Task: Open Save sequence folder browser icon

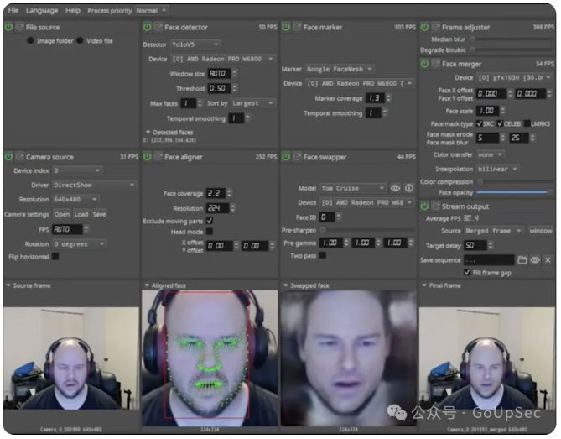Action: (x=522, y=260)
